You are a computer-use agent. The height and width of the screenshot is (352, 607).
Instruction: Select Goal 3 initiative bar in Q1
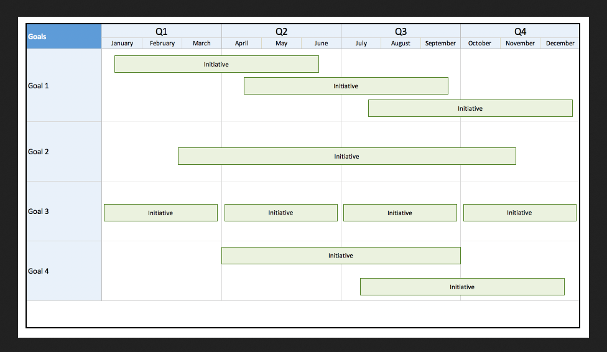[160, 213]
